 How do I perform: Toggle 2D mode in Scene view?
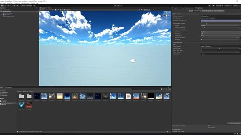click(52, 10)
